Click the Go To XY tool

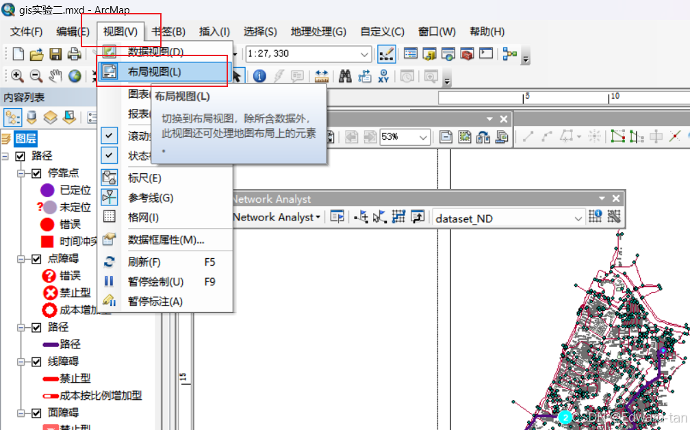[x=383, y=76]
